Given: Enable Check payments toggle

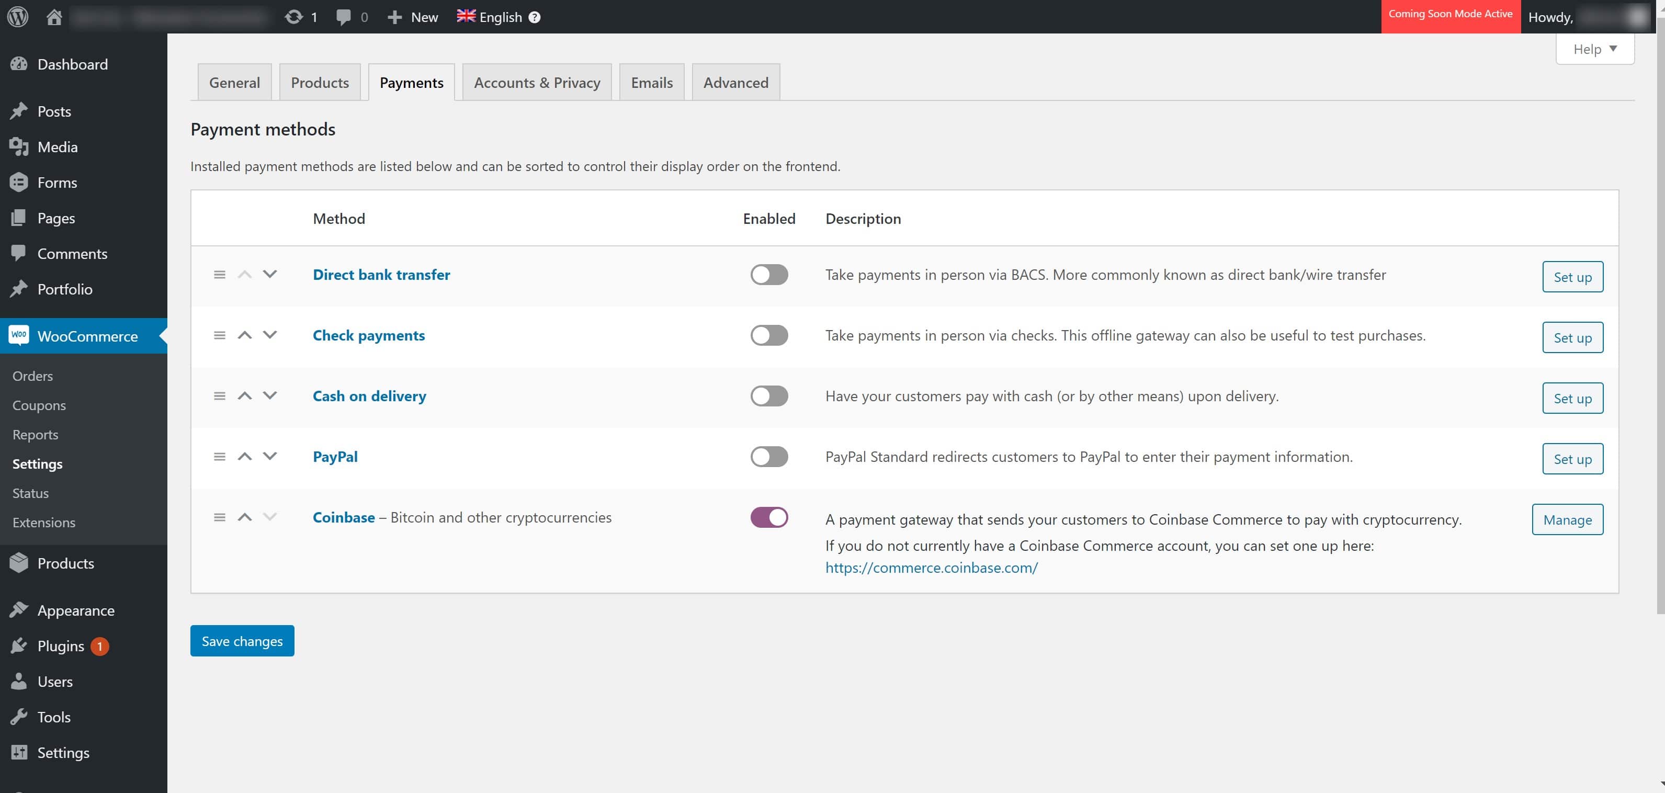Looking at the screenshot, I should pos(769,335).
